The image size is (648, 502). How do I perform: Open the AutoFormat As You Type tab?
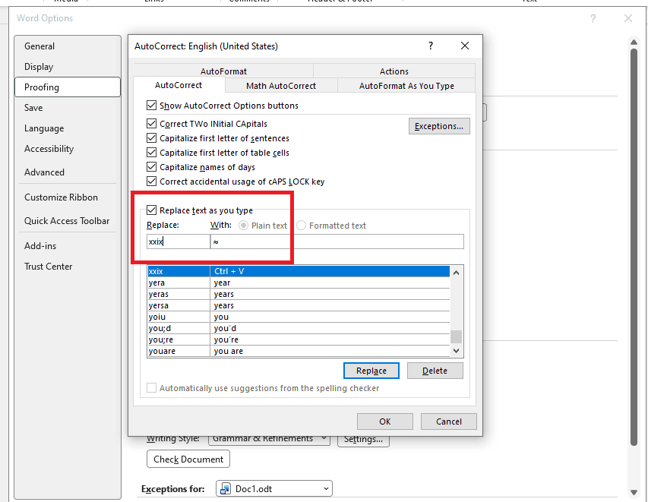[406, 86]
